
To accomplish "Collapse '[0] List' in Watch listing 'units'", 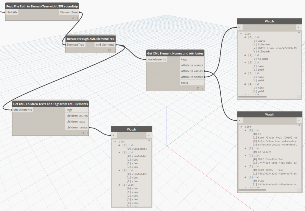I will pyautogui.click(x=245, y=37).
